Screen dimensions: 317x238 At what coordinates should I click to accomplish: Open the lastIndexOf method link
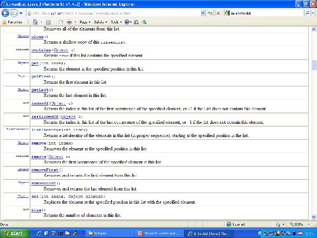44,117
